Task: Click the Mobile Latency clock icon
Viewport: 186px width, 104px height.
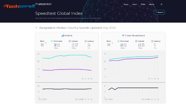Action: coord(86,41)
